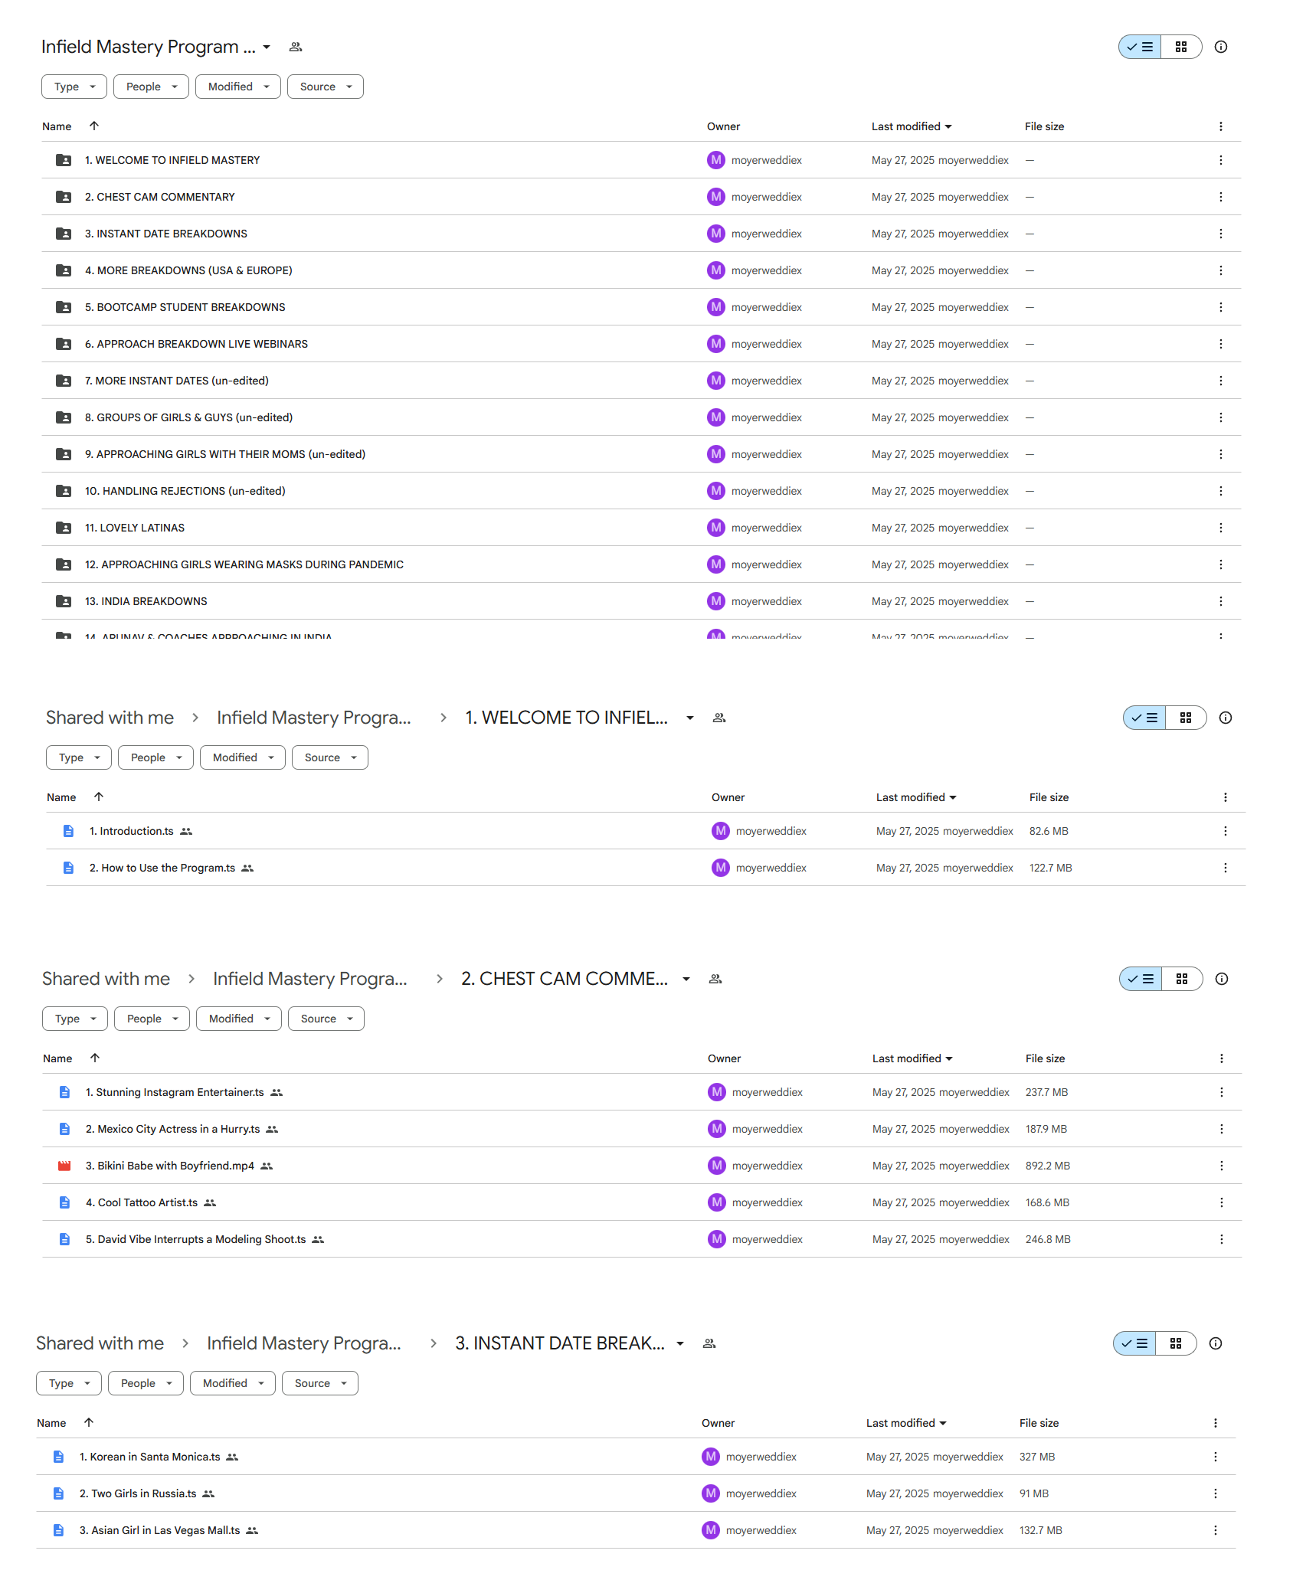This screenshot has width=1293, height=1593.
Task: Switch to list layout in INSTANT DATE BREAK... section
Action: point(1134,1343)
